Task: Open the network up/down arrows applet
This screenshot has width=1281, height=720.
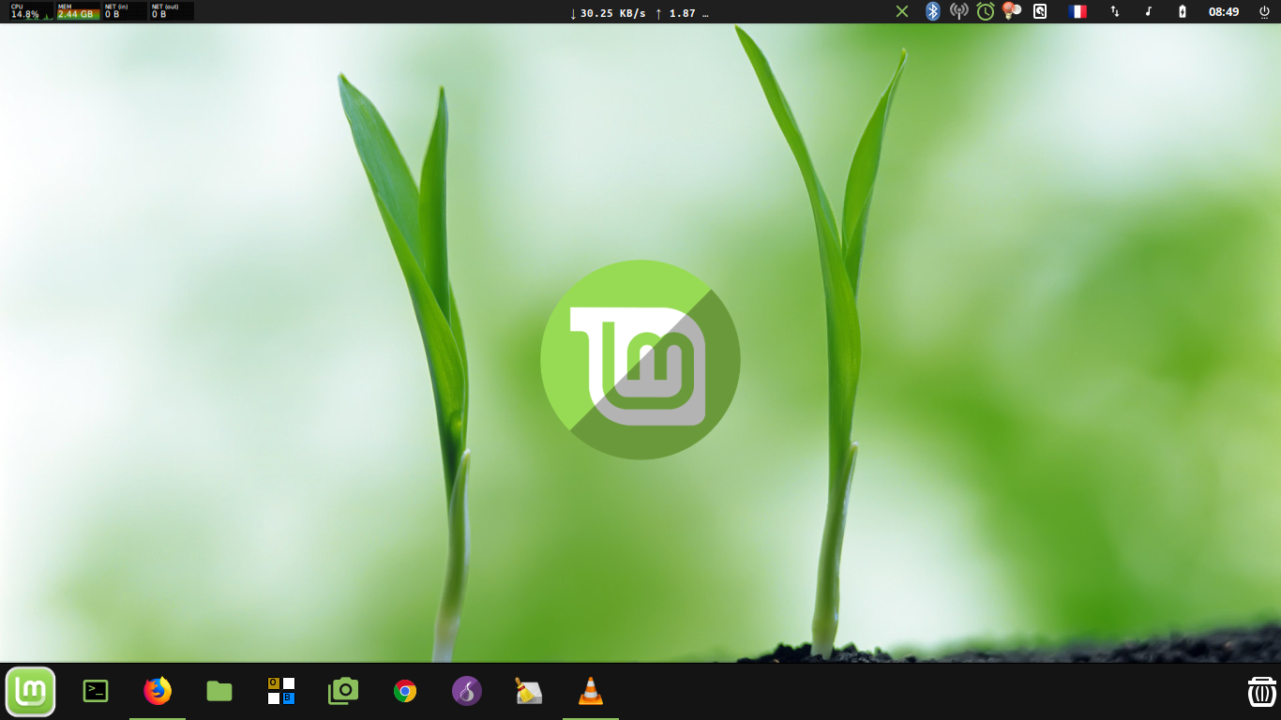Action: point(1115,11)
